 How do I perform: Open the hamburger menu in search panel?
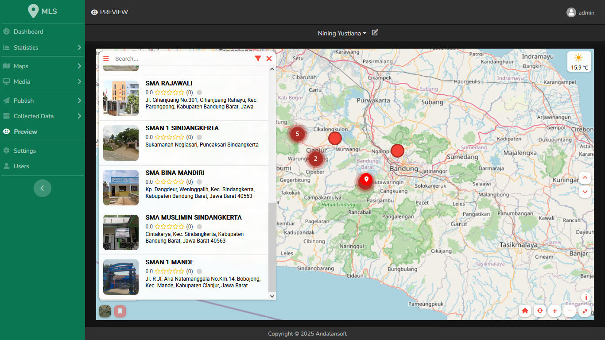coord(106,58)
